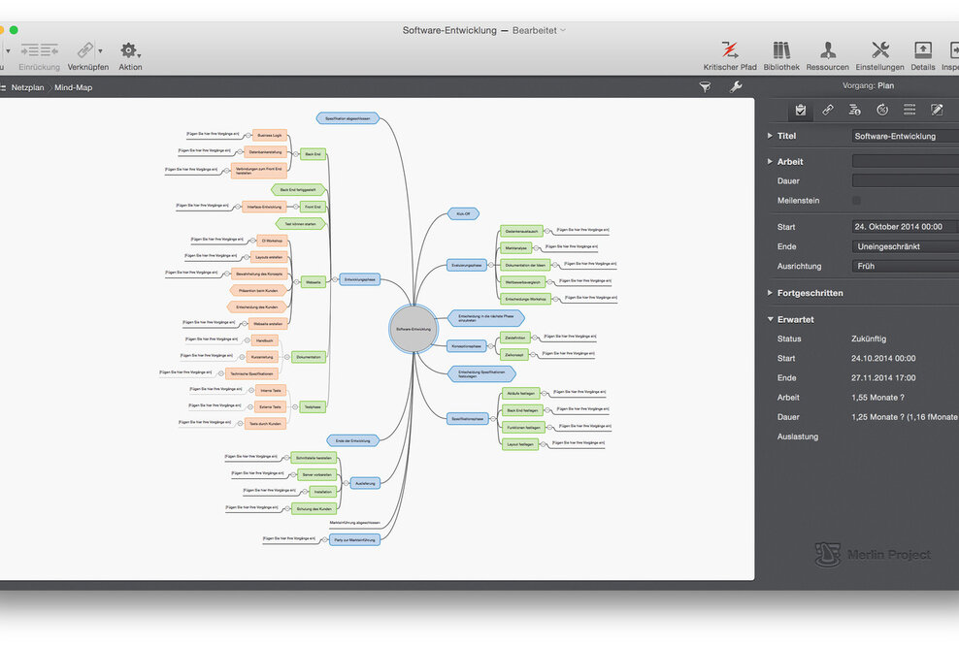
Task: Select the central Software-Entwicklung node
Action: tap(413, 329)
